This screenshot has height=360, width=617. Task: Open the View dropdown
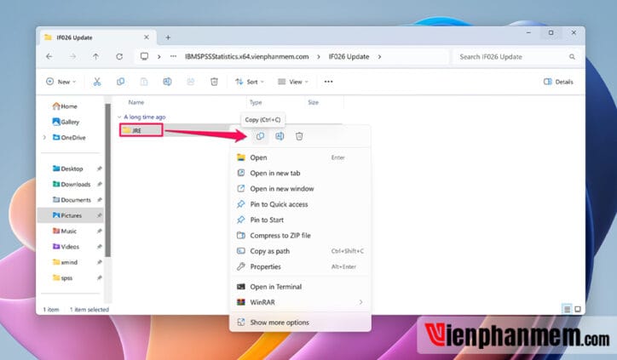click(293, 82)
